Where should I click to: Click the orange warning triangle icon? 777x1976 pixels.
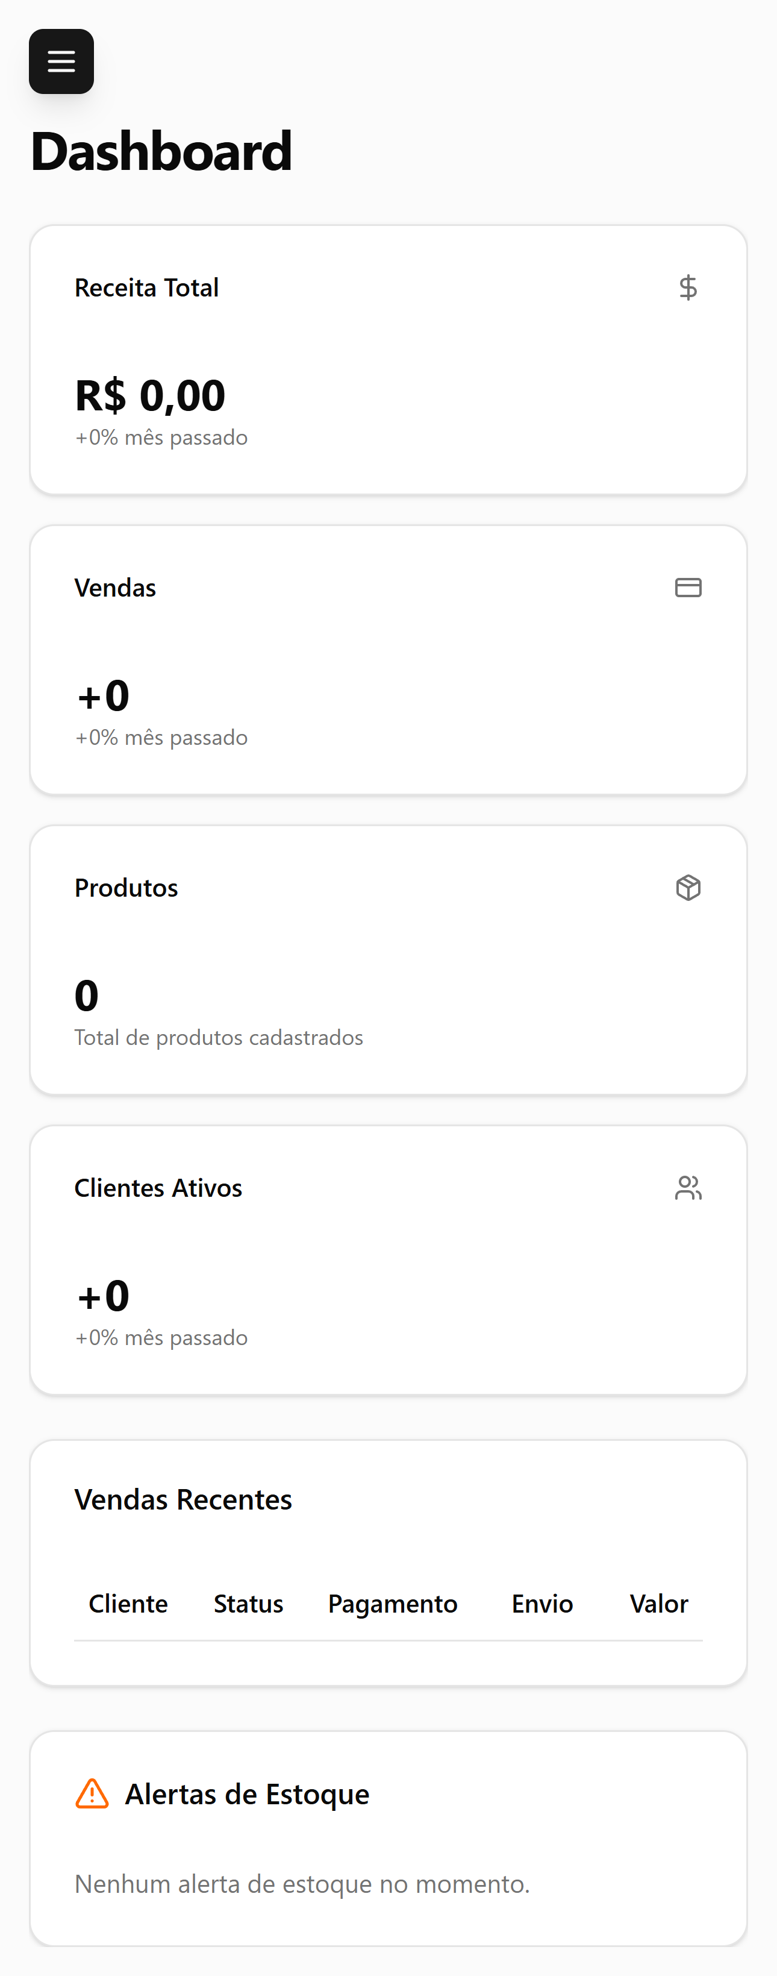tap(92, 1794)
